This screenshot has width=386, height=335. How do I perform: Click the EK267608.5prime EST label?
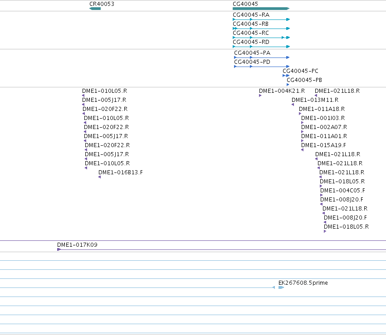(x=303, y=283)
